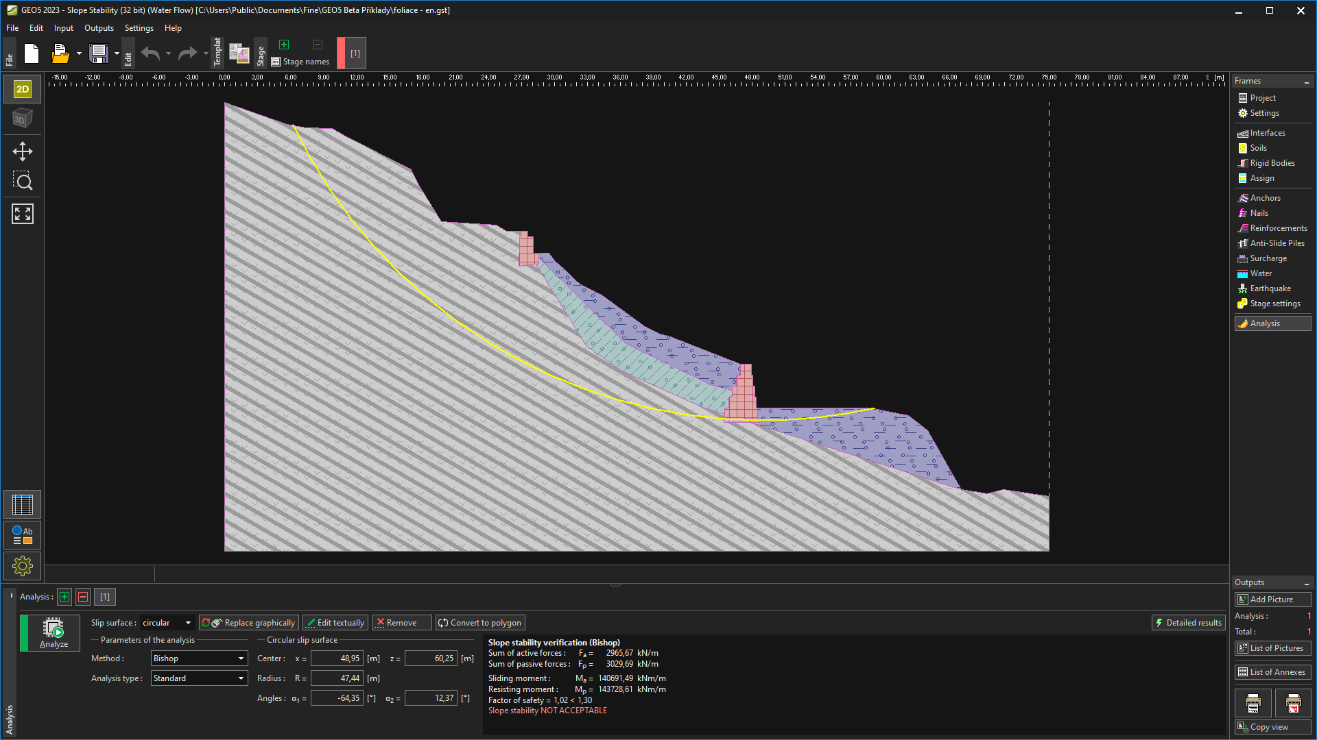Switch to 3D view mode
The image size is (1317, 740).
(x=23, y=119)
